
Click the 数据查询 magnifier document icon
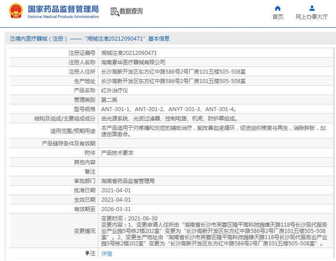(114, 12)
